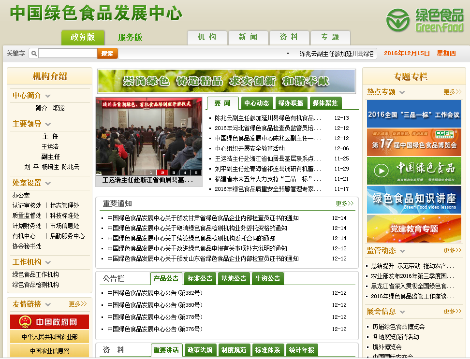Open the 资料 menu
470x359 pixels.
coord(289,37)
